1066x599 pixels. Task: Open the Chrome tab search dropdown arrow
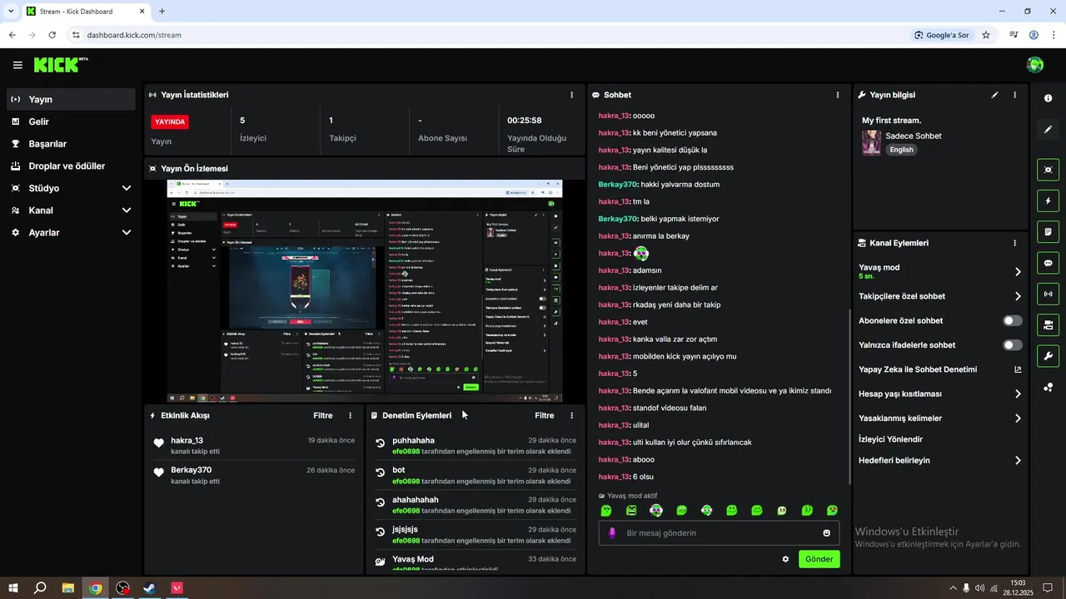pos(11,12)
